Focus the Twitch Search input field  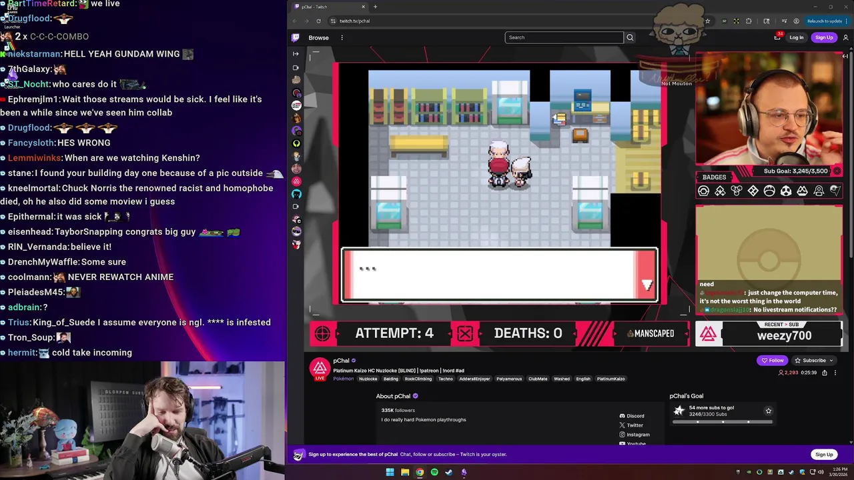click(x=564, y=37)
